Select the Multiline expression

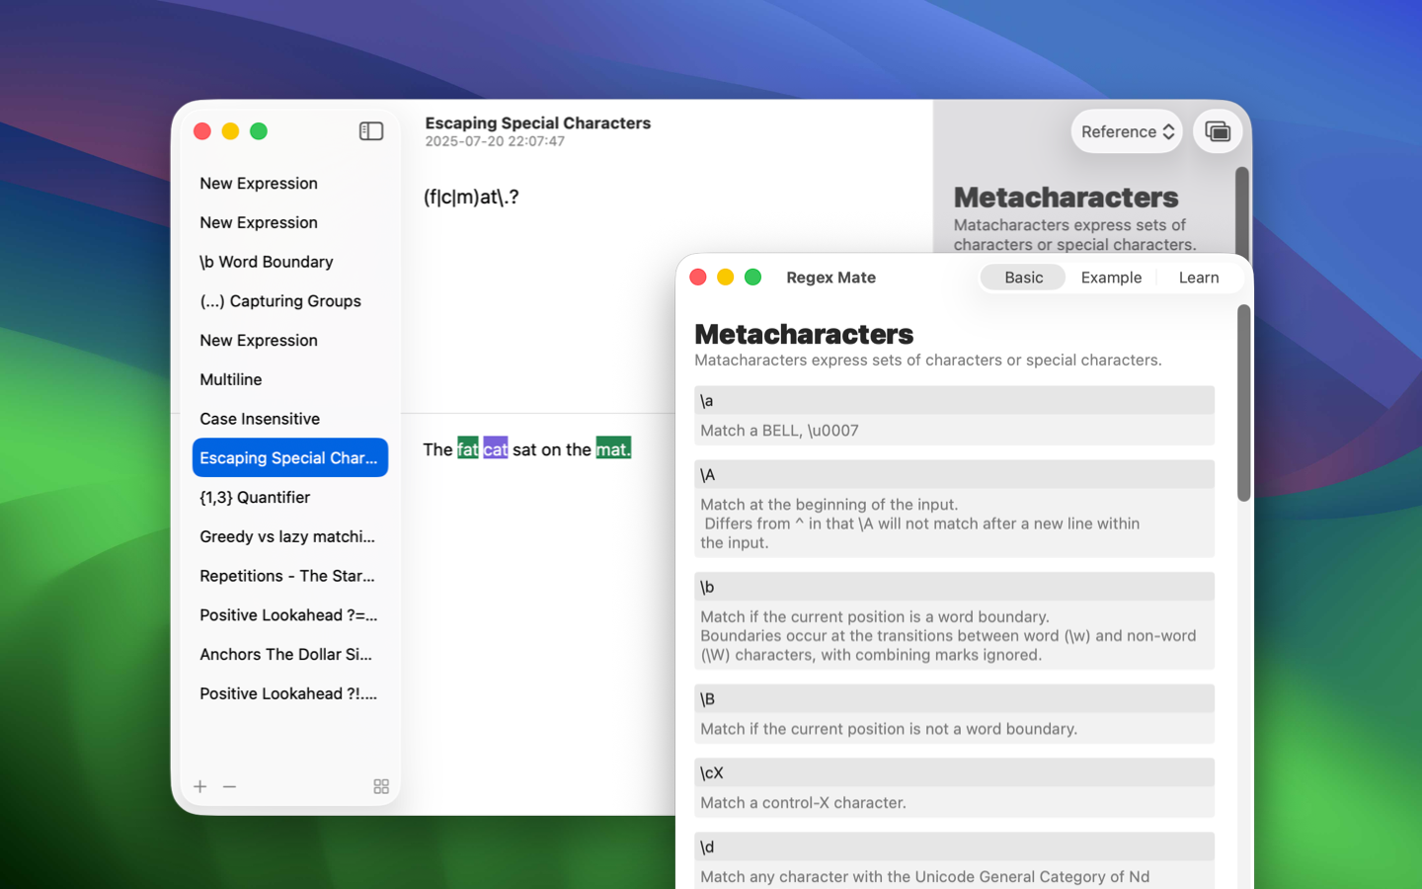pyautogui.click(x=231, y=379)
